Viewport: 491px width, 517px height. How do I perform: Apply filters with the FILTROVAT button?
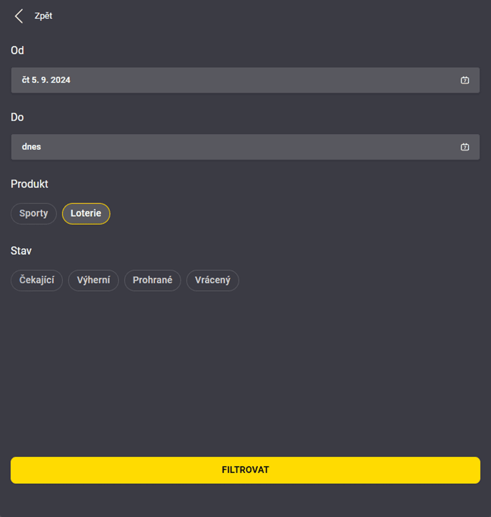(245, 470)
